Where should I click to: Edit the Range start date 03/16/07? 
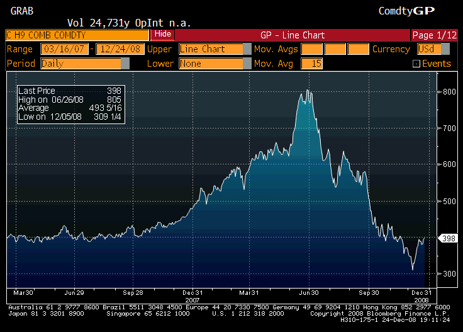pyautogui.click(x=65, y=49)
